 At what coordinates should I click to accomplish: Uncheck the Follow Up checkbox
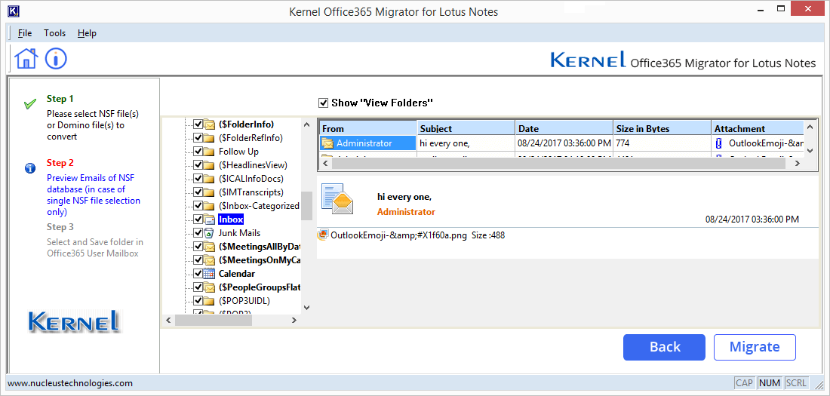pos(198,152)
